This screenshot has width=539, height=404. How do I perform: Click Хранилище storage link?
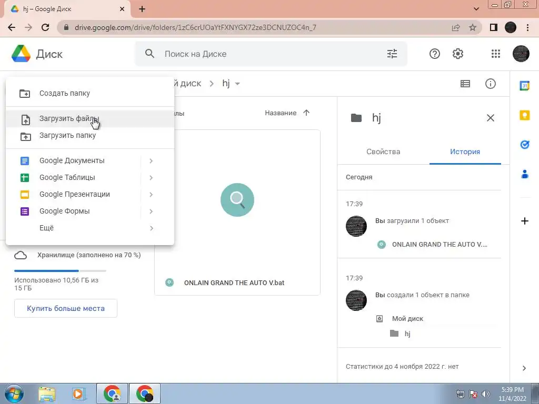pos(89,255)
